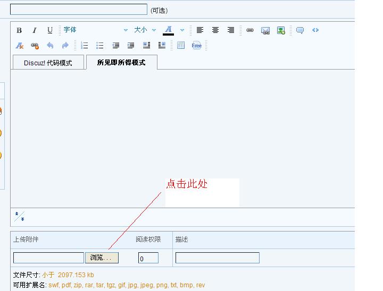Toggle bold formatting with the B icon
This screenshot has width=383, height=291.
(x=19, y=30)
